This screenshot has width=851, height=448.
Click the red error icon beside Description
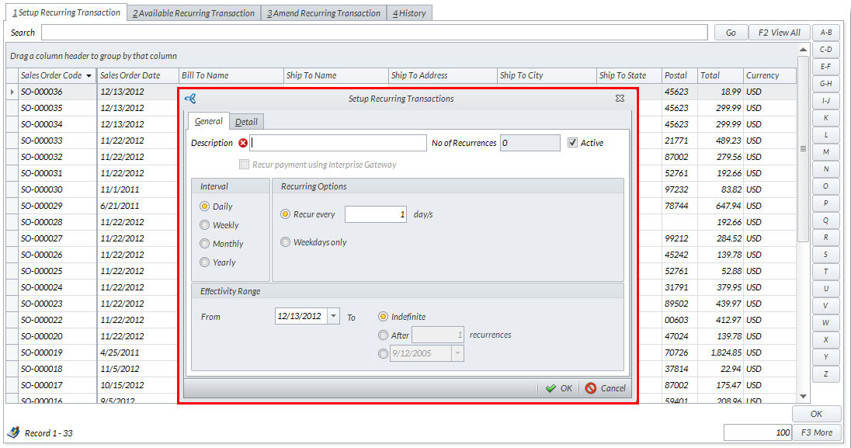pyautogui.click(x=243, y=143)
